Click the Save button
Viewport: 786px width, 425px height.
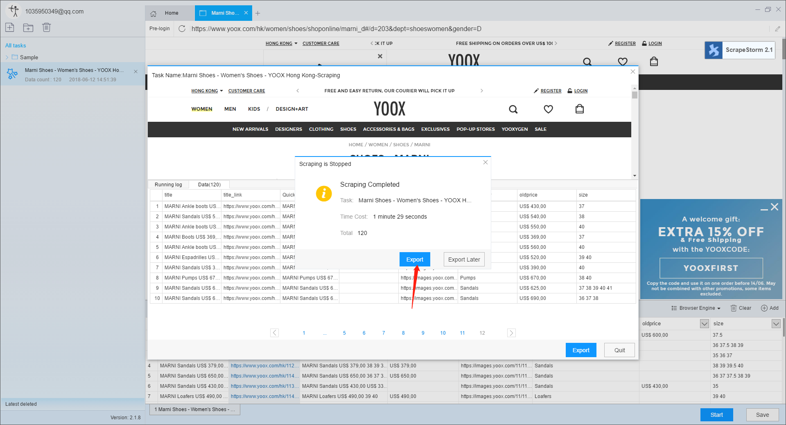pyautogui.click(x=762, y=415)
